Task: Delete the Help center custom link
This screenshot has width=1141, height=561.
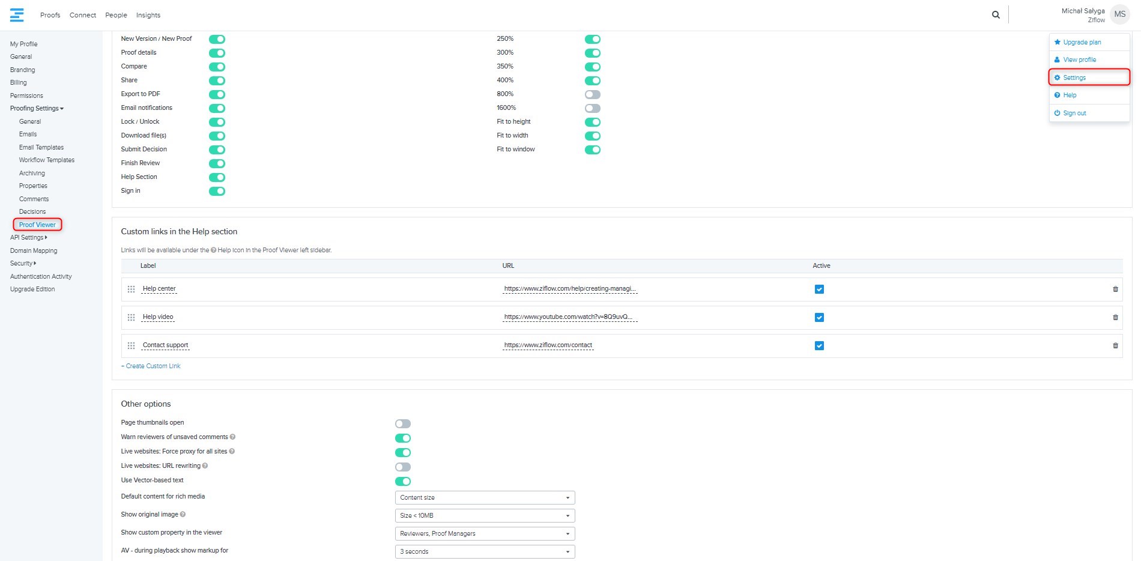Action: (x=1115, y=290)
